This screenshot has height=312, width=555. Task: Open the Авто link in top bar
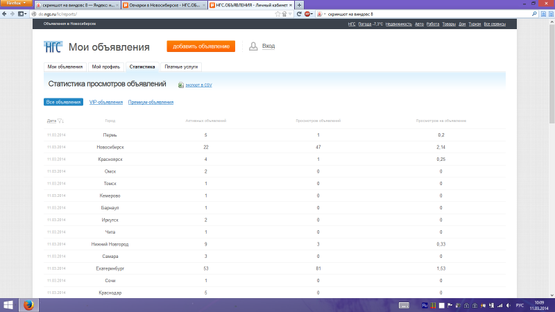(419, 24)
